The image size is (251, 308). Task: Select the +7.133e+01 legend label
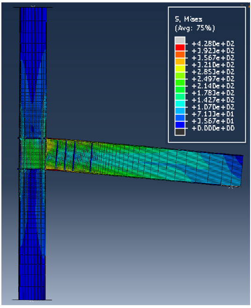pyautogui.click(x=213, y=114)
